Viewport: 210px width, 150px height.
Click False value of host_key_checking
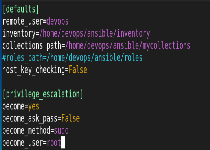tap(78, 70)
